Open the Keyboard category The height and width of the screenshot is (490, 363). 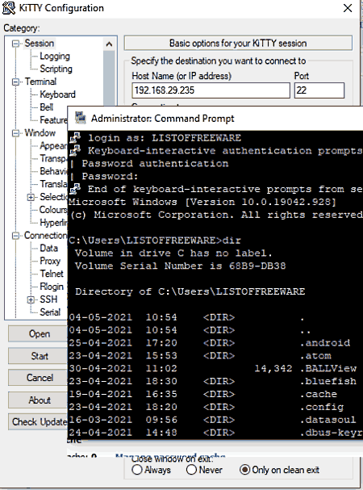click(57, 94)
